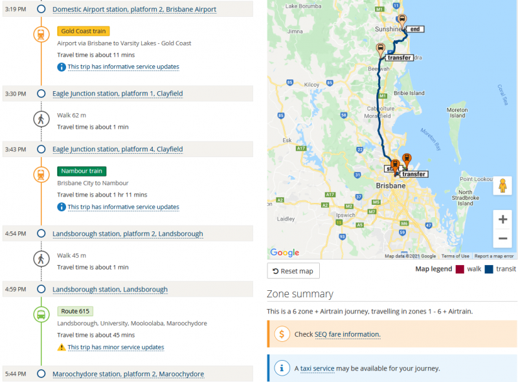Click the taxi service info icon
The height and width of the screenshot is (382, 518).
click(x=282, y=368)
